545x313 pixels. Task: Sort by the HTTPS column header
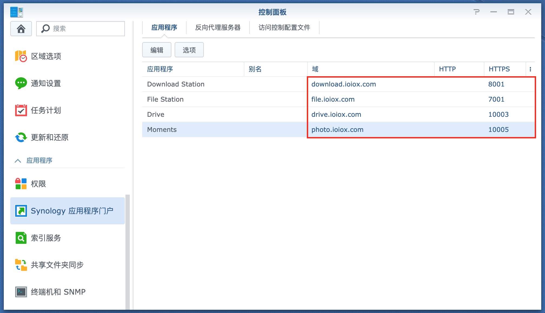click(x=499, y=69)
